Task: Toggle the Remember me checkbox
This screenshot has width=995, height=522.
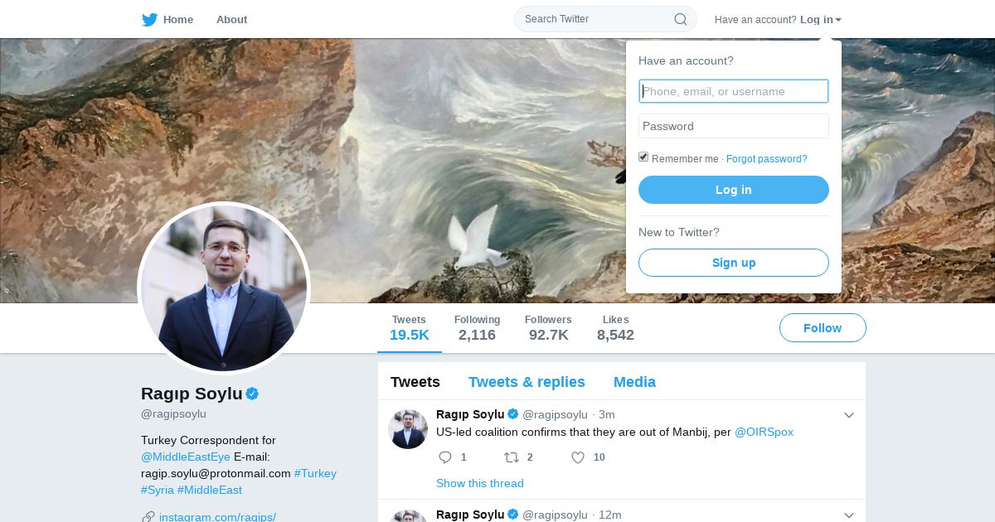Action: point(643,157)
